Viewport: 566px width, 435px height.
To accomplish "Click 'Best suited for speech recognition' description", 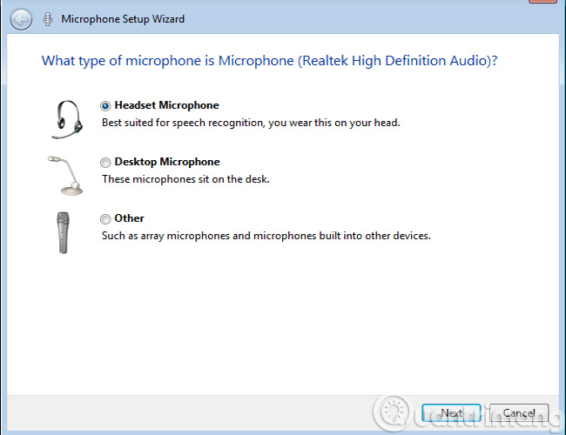I will click(x=251, y=123).
